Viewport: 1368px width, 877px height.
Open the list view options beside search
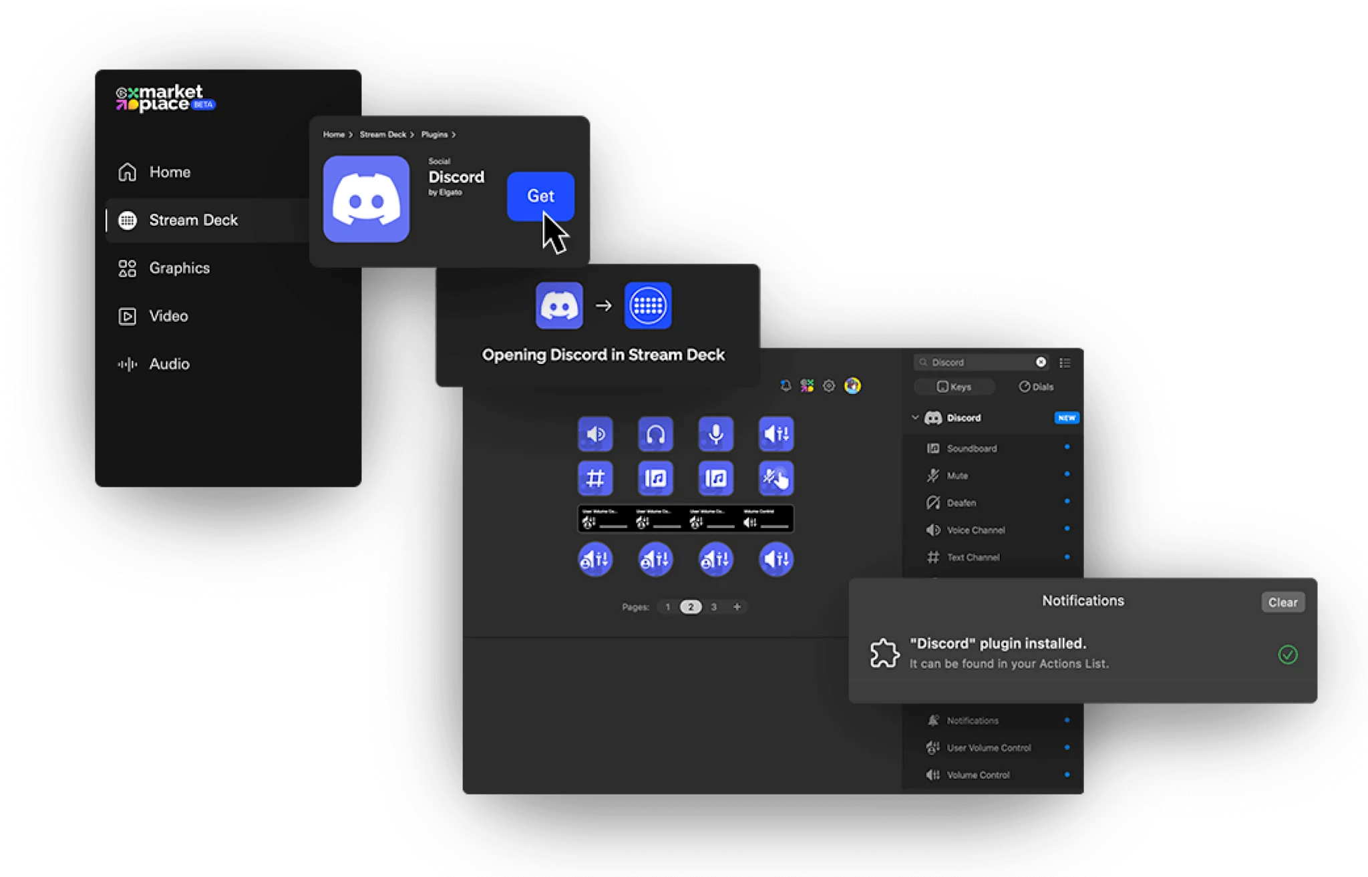1066,362
